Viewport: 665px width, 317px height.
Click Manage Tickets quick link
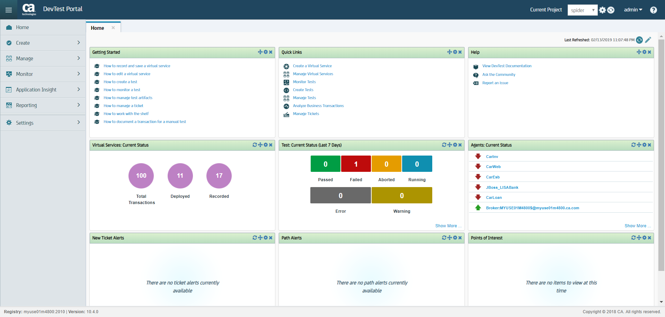[x=306, y=114]
